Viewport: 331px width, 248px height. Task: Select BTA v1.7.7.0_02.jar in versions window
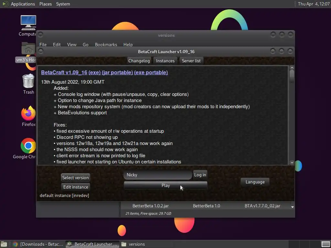(x=262, y=206)
